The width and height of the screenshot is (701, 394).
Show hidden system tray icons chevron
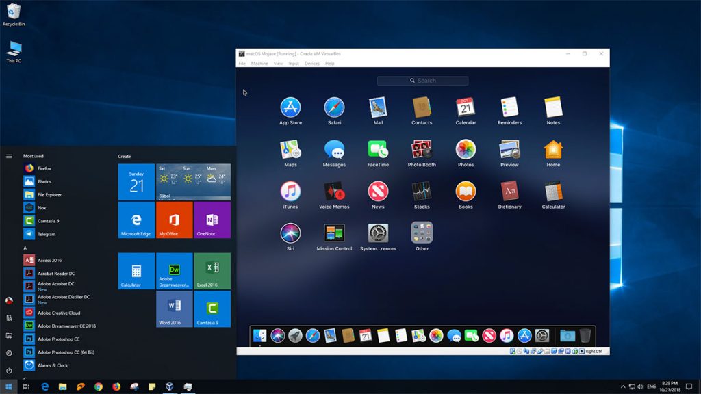click(x=623, y=387)
